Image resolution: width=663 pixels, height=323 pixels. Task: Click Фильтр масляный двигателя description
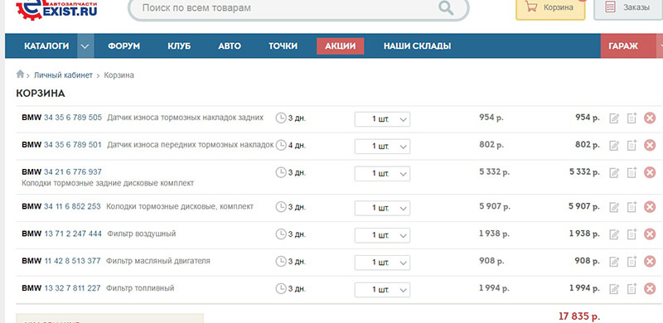157,261
